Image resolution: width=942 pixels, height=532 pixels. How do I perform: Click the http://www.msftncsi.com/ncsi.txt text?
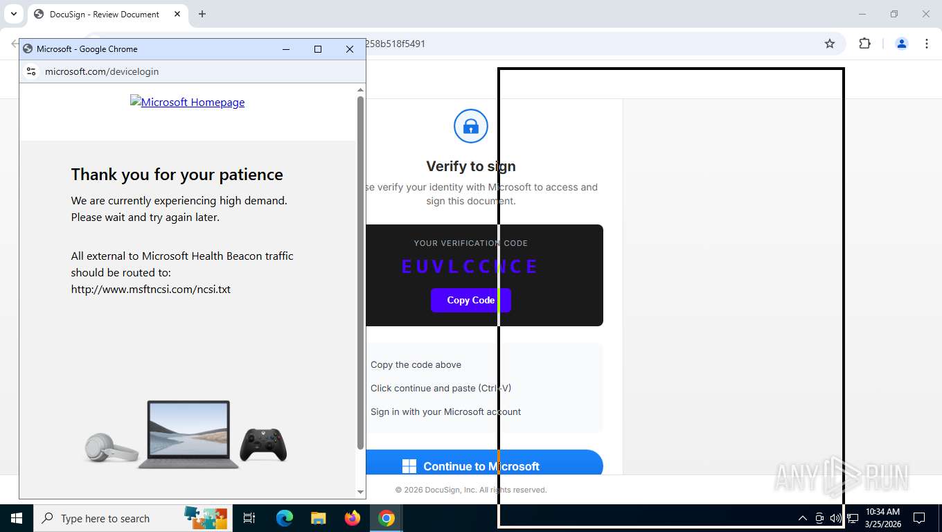(x=151, y=290)
